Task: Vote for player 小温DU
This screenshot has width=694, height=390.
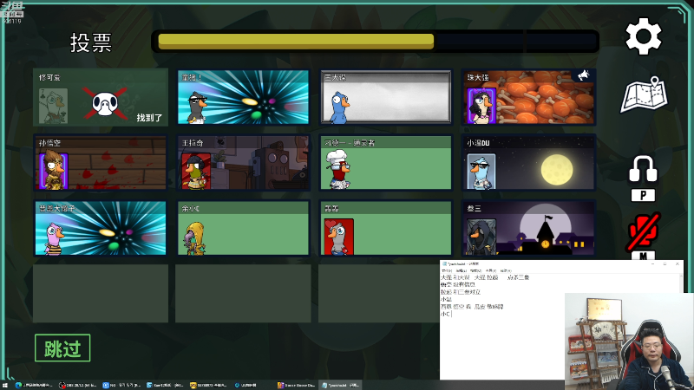Action: pos(528,163)
